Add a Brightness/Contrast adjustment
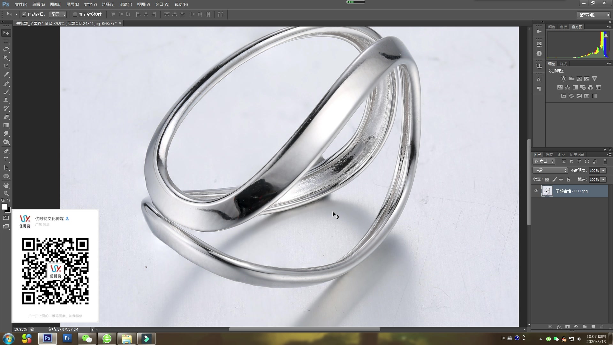Screen dimensions: 613x345 point(564,79)
